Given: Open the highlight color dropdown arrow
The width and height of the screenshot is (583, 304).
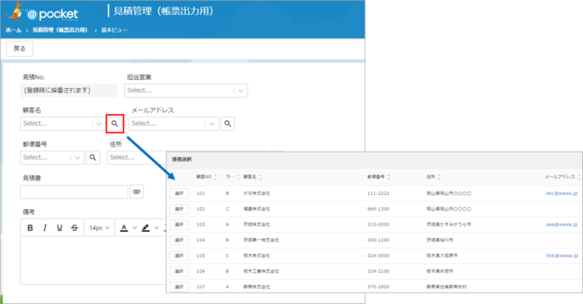Looking at the screenshot, I should (157, 228).
